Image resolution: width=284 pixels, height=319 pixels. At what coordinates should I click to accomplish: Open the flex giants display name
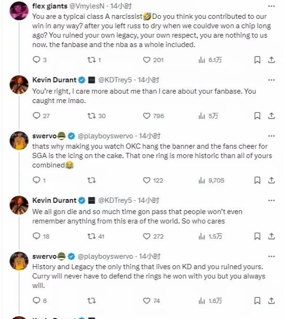tap(50, 7)
